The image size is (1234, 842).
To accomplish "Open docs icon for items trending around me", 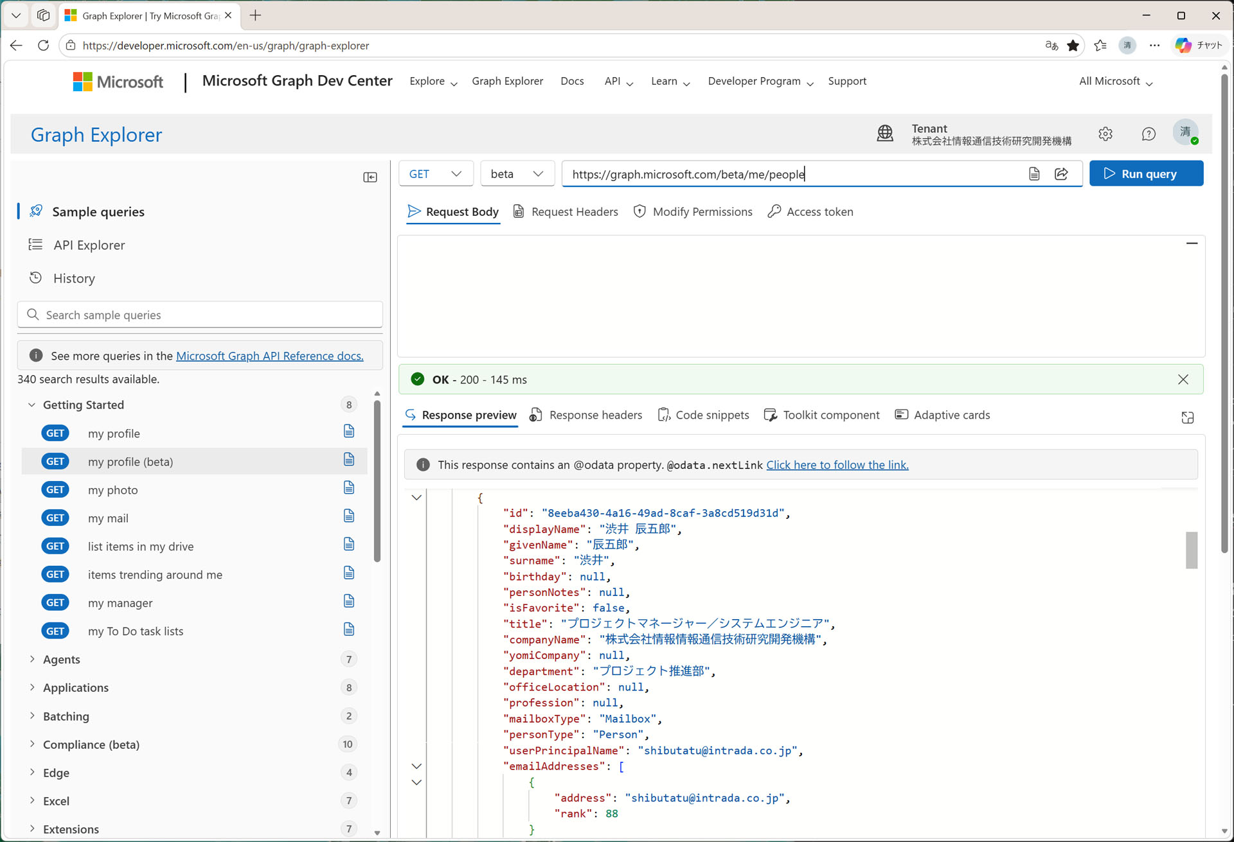I will [x=349, y=572].
